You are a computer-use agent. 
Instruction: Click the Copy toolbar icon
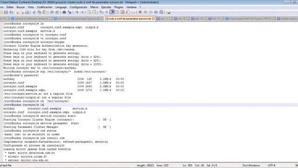click(39, 12)
